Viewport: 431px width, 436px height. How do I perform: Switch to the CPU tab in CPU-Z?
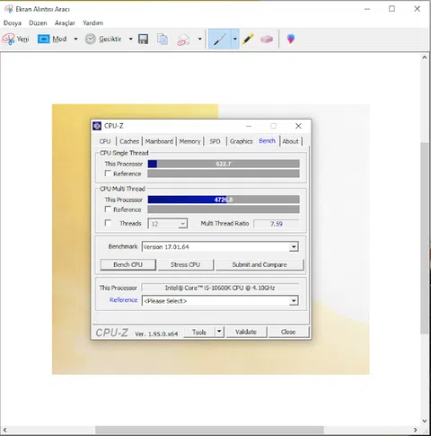[105, 141]
